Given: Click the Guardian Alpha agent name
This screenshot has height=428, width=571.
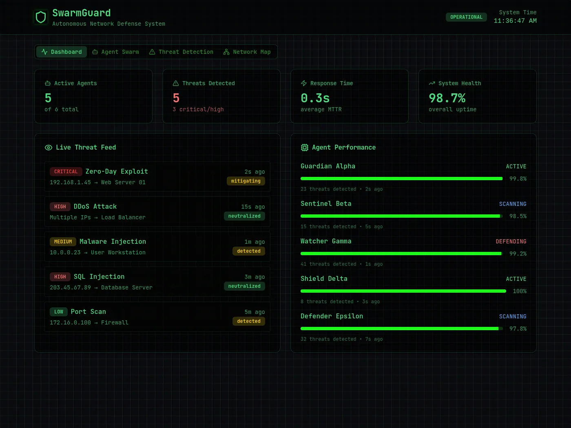Looking at the screenshot, I should coord(328,166).
